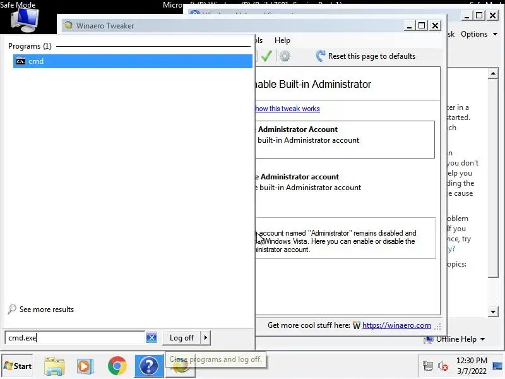
Task: Click the Windows Start button
Action: pyautogui.click(x=18, y=366)
